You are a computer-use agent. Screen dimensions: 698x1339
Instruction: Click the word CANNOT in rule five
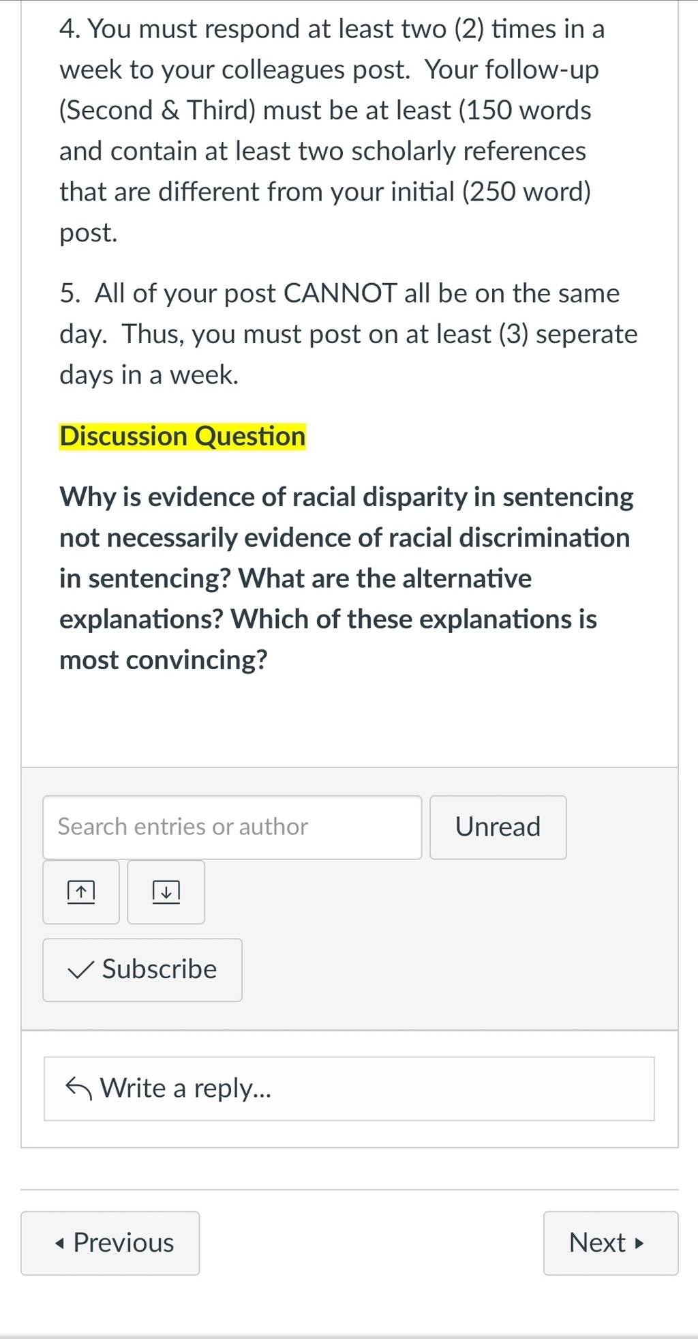pyautogui.click(x=340, y=293)
